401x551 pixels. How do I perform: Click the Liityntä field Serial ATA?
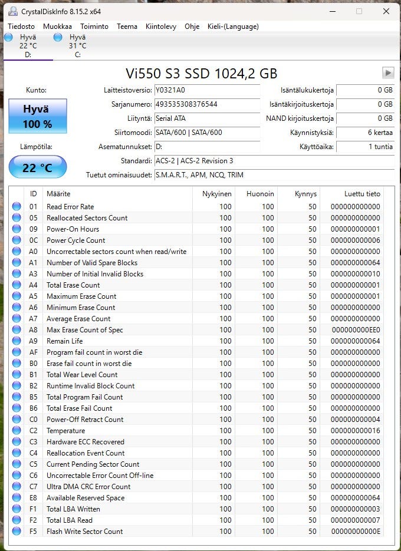207,118
